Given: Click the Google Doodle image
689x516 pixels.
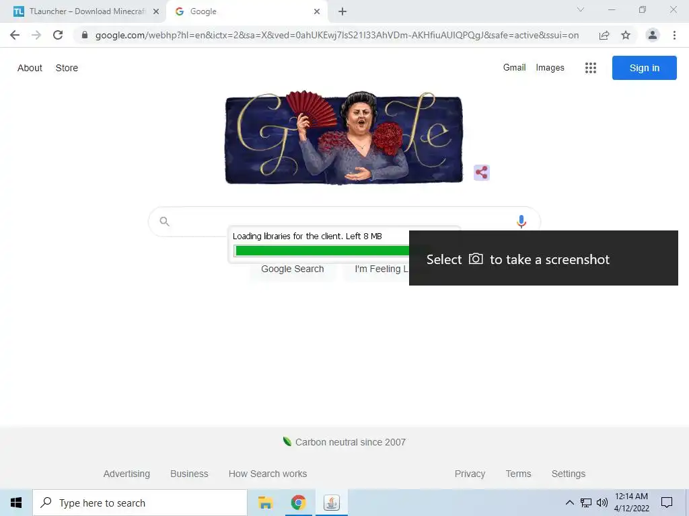Looking at the screenshot, I should (x=344, y=137).
